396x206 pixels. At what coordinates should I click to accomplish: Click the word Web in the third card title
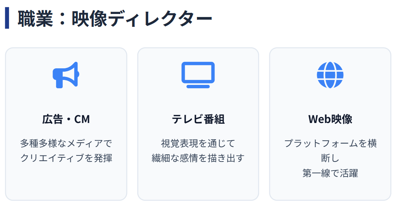(x=317, y=119)
